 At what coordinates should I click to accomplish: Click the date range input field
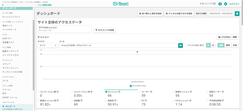click(221, 14)
